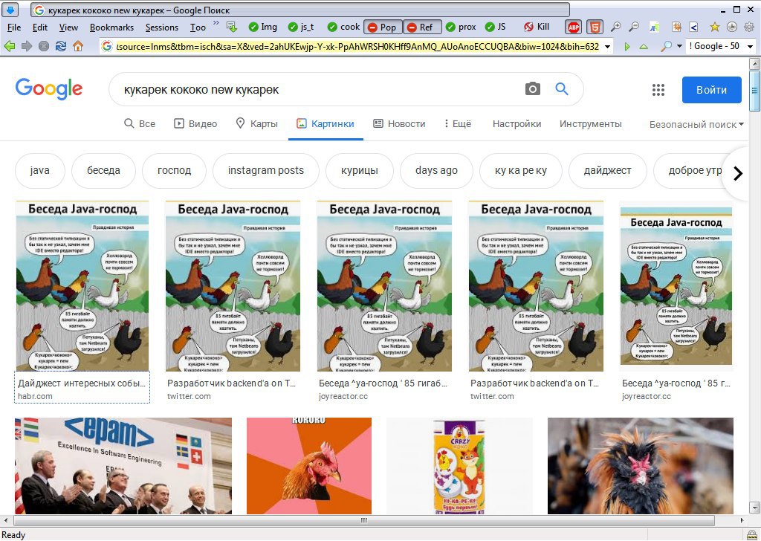Open the Bookmarks menu
The image size is (761, 541).
click(x=111, y=27)
